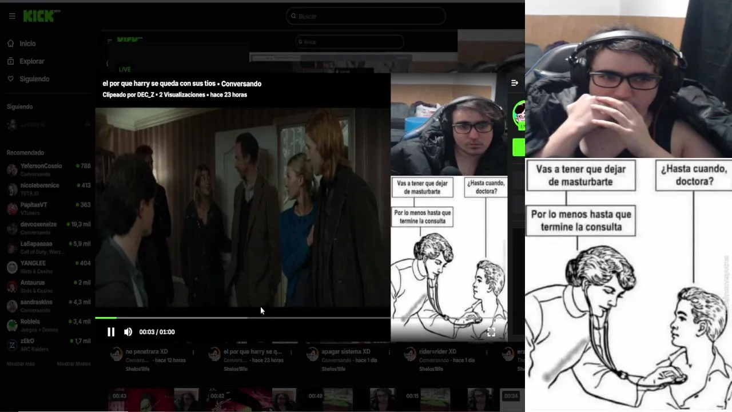Open Explorar in the sidebar
Screen dimensions: 732x412
coord(31,61)
